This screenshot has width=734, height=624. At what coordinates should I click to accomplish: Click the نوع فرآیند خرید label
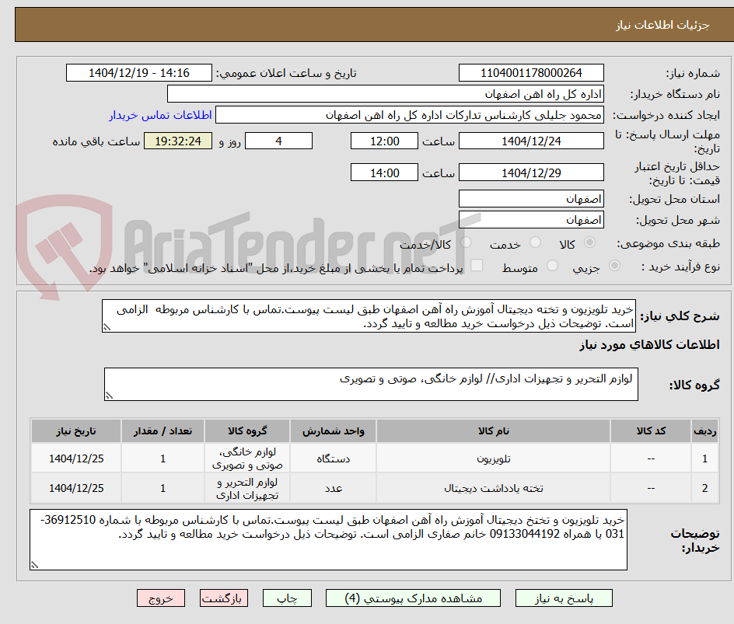(x=681, y=267)
